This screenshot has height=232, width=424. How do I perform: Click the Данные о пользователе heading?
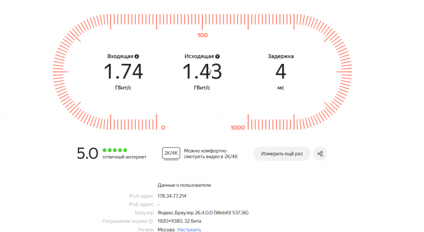[x=184, y=185]
